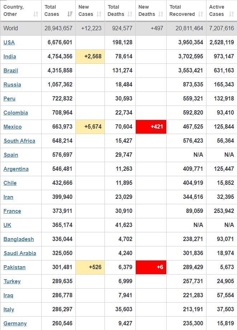Click Mexico's red +421 new deaths cell
Viewport: 237px width, 330px height.
151,126
